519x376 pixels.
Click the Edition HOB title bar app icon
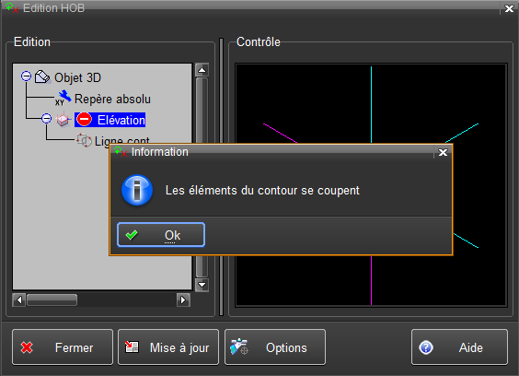coord(12,7)
